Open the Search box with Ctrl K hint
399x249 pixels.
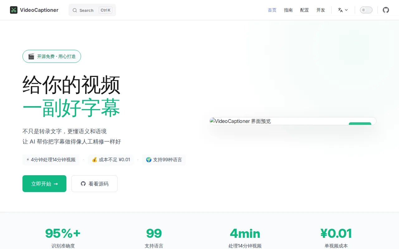(x=92, y=10)
